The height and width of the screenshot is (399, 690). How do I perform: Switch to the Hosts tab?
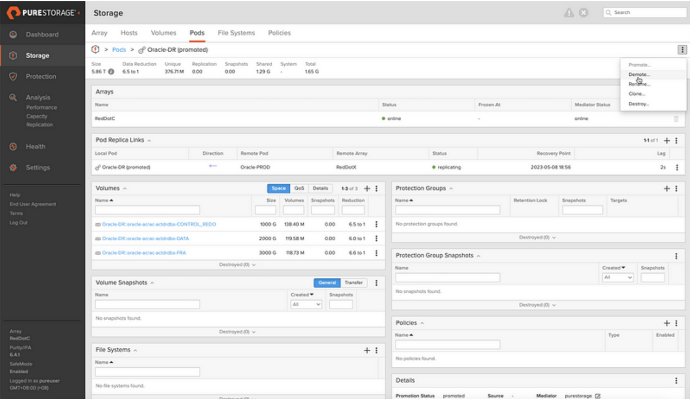point(129,33)
